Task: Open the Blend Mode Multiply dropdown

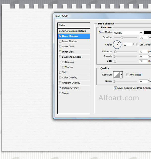Action: tap(128, 33)
